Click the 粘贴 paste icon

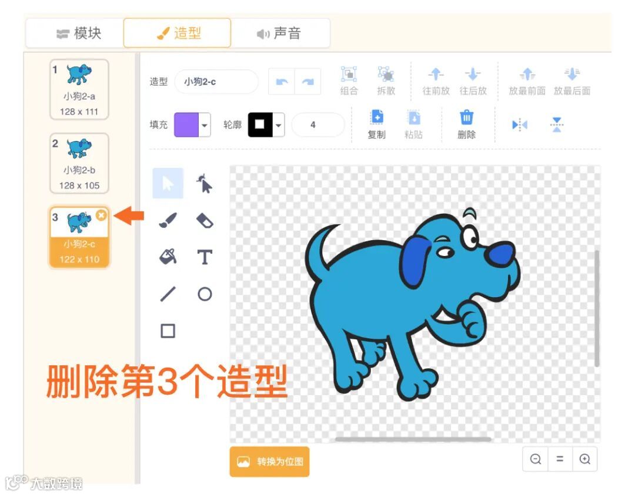pyautogui.click(x=413, y=124)
